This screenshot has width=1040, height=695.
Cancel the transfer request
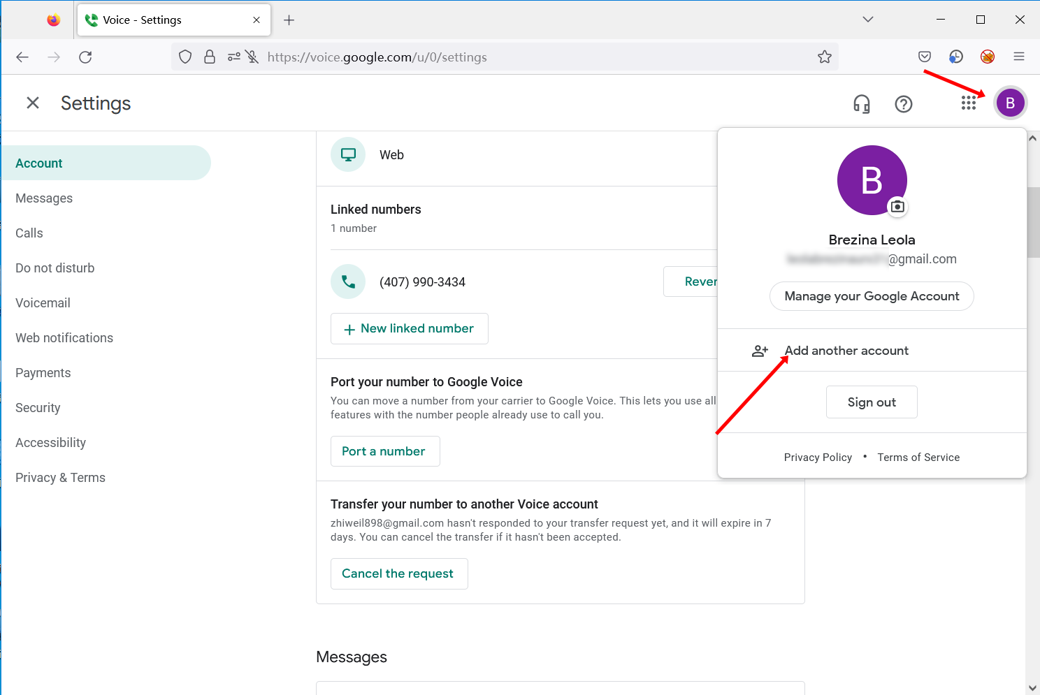pyautogui.click(x=399, y=573)
